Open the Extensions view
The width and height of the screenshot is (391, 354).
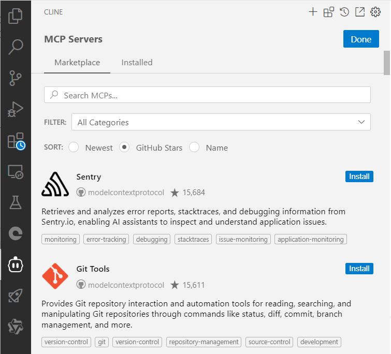coord(16,141)
